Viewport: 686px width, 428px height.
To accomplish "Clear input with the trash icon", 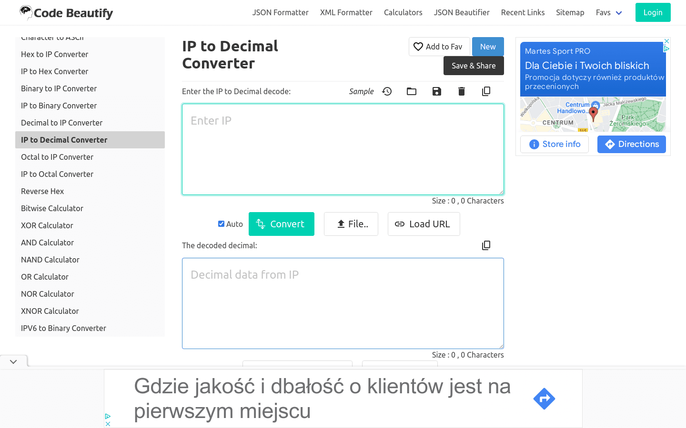I will [x=461, y=91].
